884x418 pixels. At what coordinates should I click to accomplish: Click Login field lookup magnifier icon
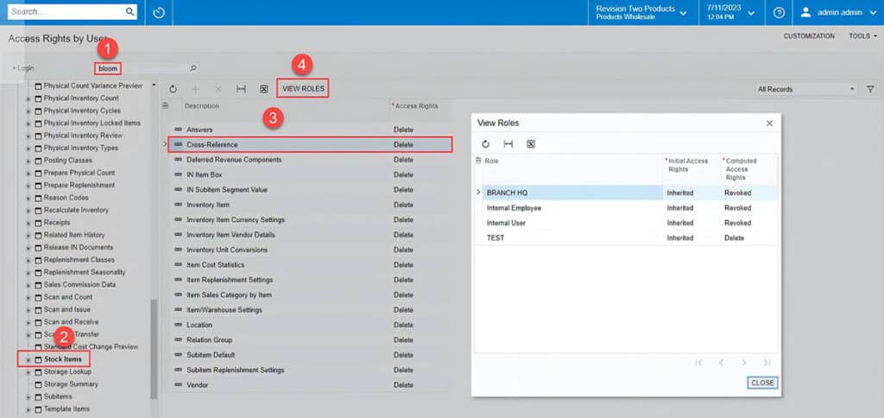coord(193,68)
